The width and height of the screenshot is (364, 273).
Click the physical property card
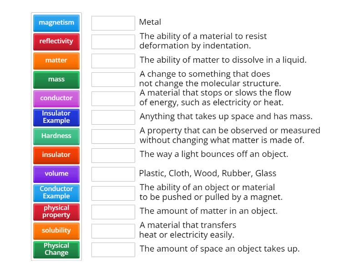click(x=56, y=212)
